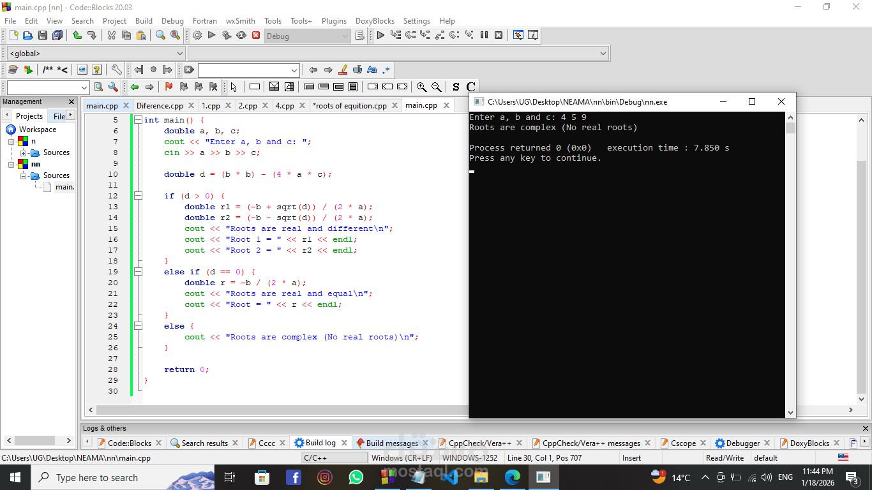Image resolution: width=872 pixels, height=490 pixels.
Task: Toggle a bookmark with the red flag icon
Action: coord(169,86)
